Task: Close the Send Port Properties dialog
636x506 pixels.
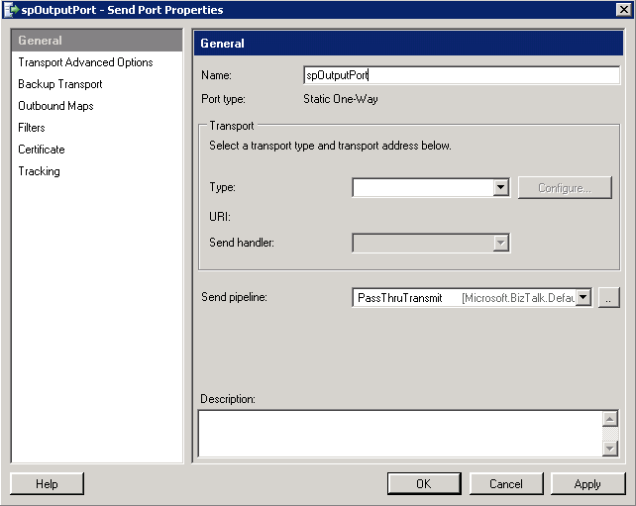Action: (x=623, y=9)
